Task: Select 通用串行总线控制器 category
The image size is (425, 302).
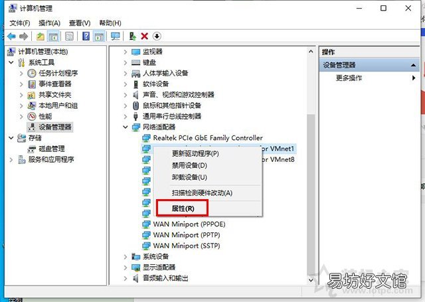Action: (172, 116)
